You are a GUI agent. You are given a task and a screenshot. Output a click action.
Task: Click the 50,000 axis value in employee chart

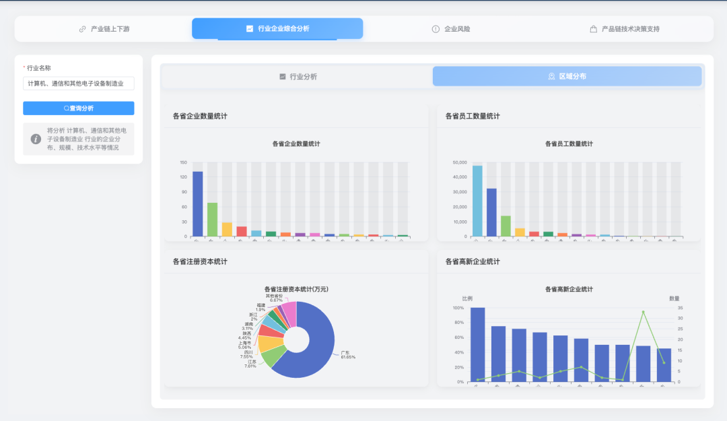point(460,162)
